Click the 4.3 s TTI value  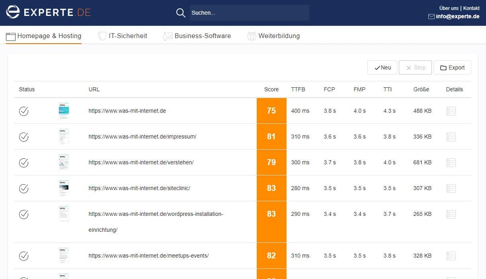point(389,111)
